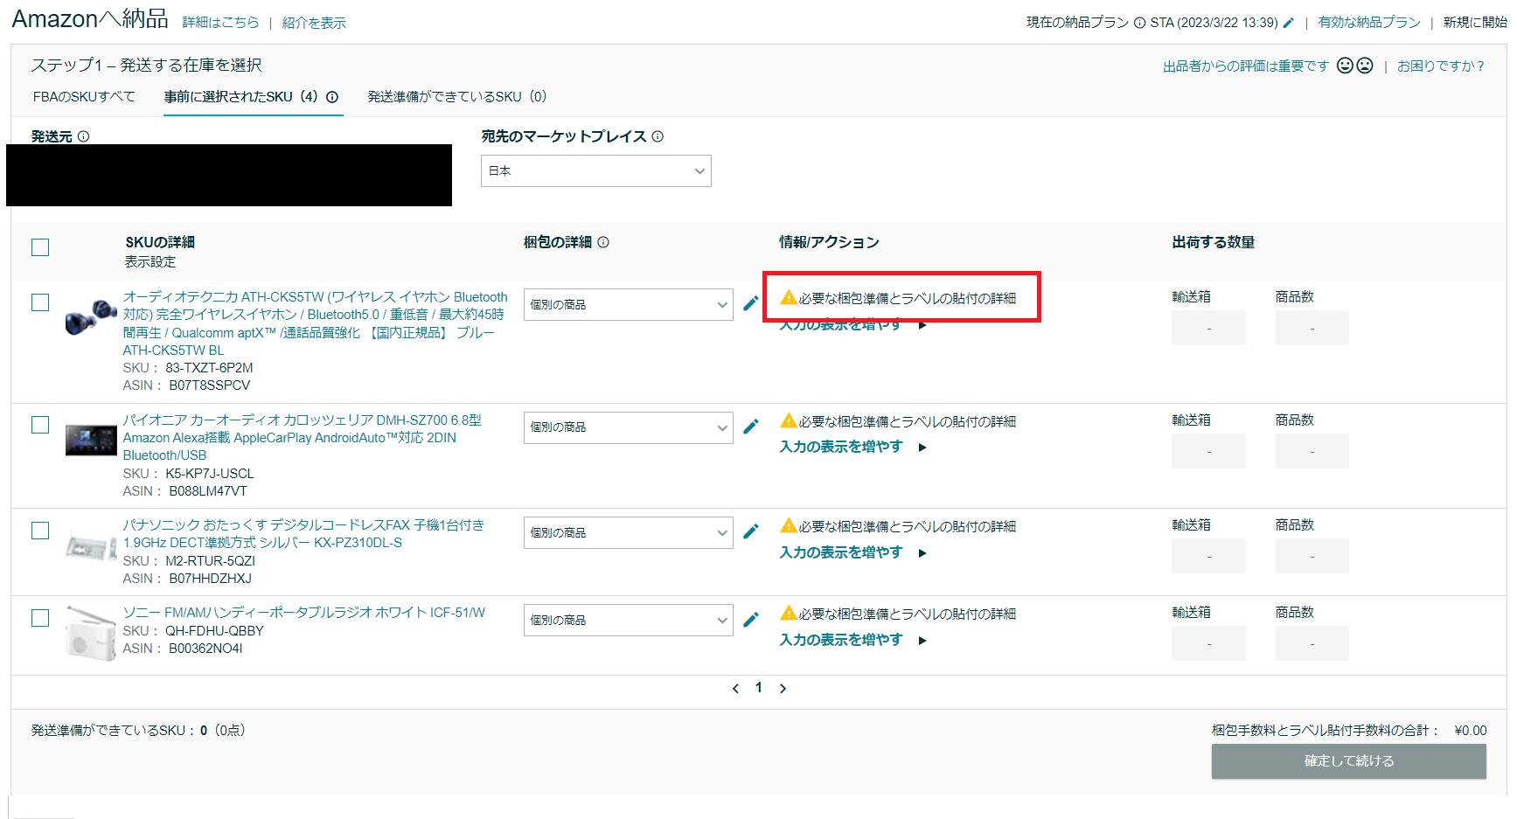Viewport: 1517px width, 819px height.
Task: Check the box for パイオニア DMH-SZ700
Action: coord(40,425)
